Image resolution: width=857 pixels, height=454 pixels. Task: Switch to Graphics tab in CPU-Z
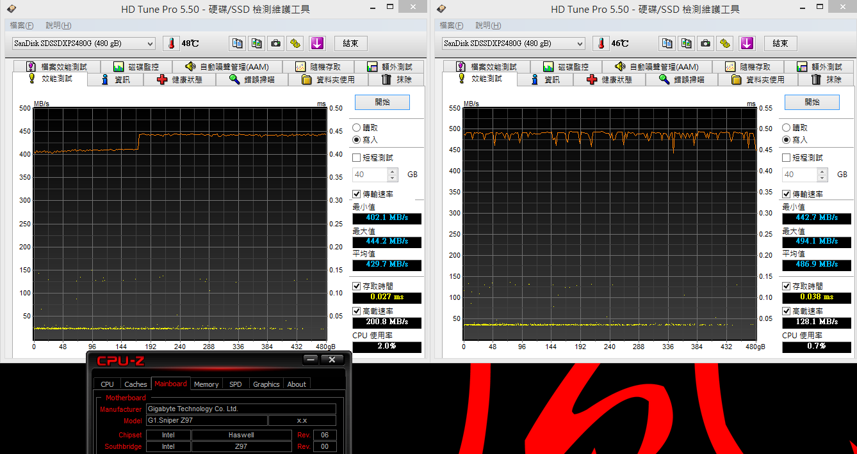266,384
